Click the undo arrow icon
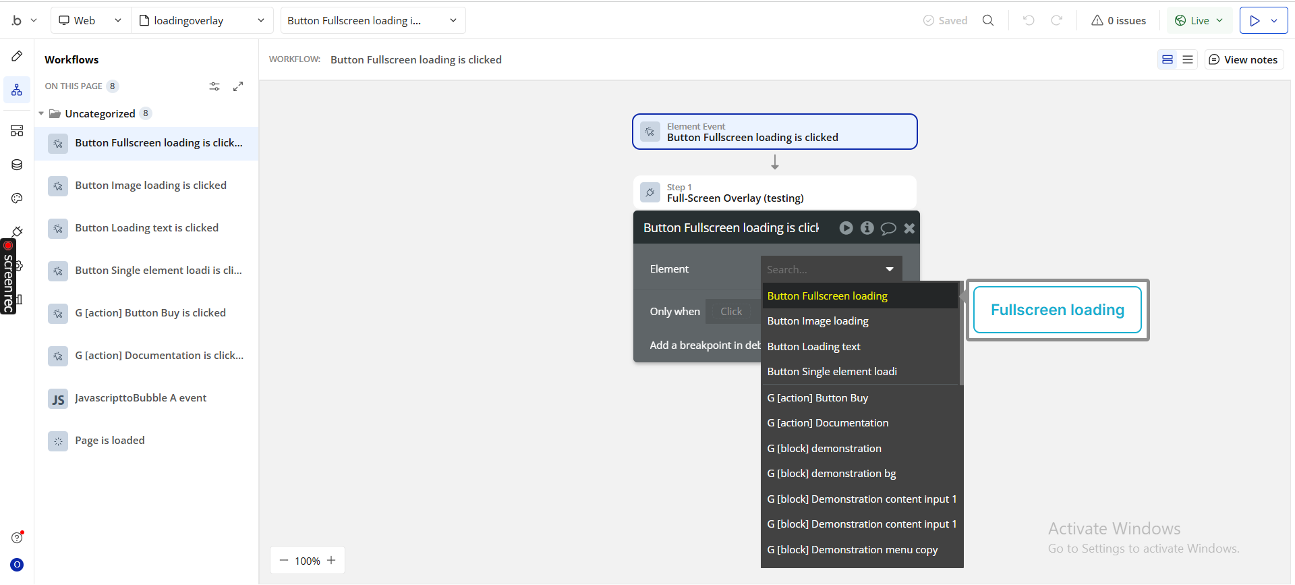The height and width of the screenshot is (585, 1295). coord(1029,20)
